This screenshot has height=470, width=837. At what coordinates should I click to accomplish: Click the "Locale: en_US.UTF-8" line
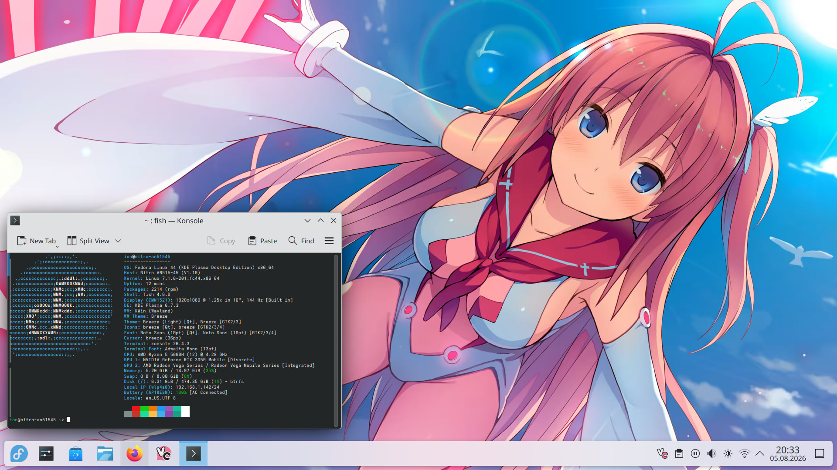click(150, 398)
